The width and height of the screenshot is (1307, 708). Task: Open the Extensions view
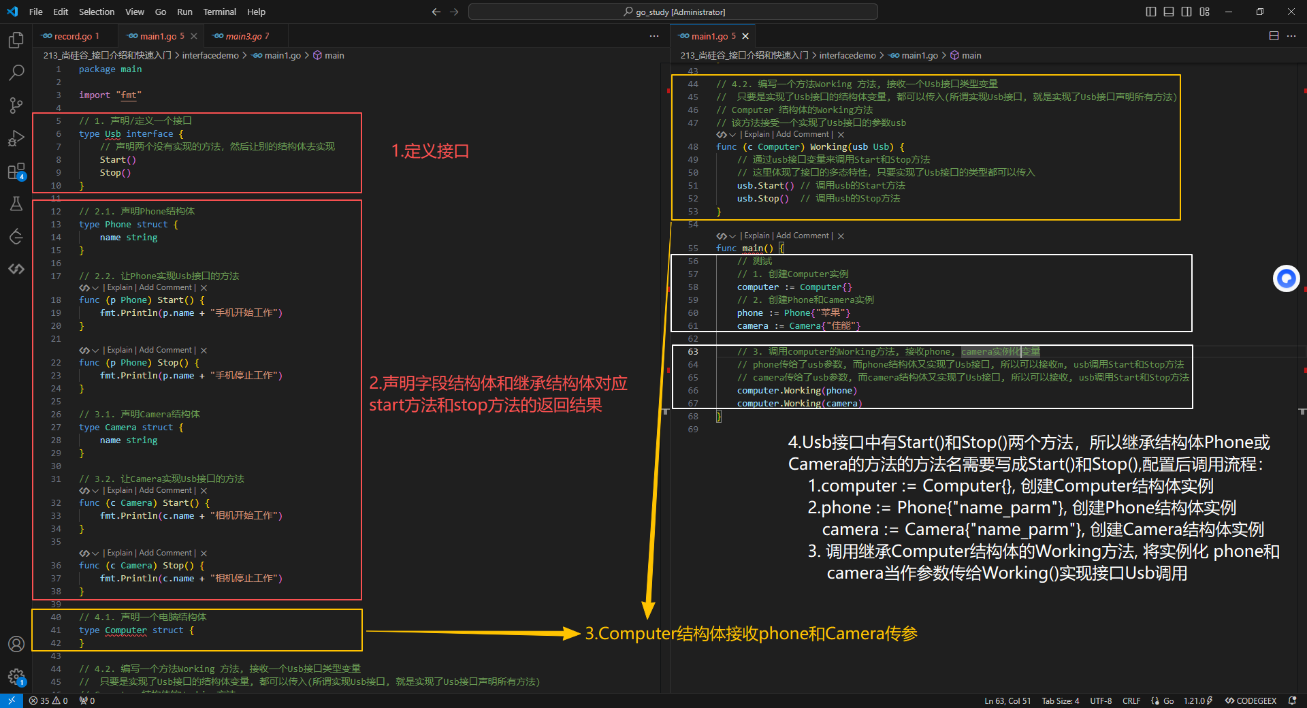[x=16, y=171]
